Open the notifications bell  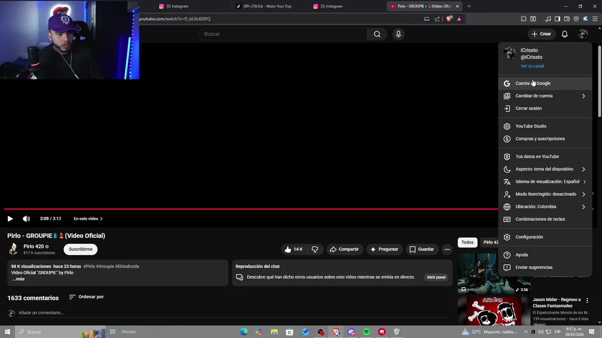click(x=565, y=34)
